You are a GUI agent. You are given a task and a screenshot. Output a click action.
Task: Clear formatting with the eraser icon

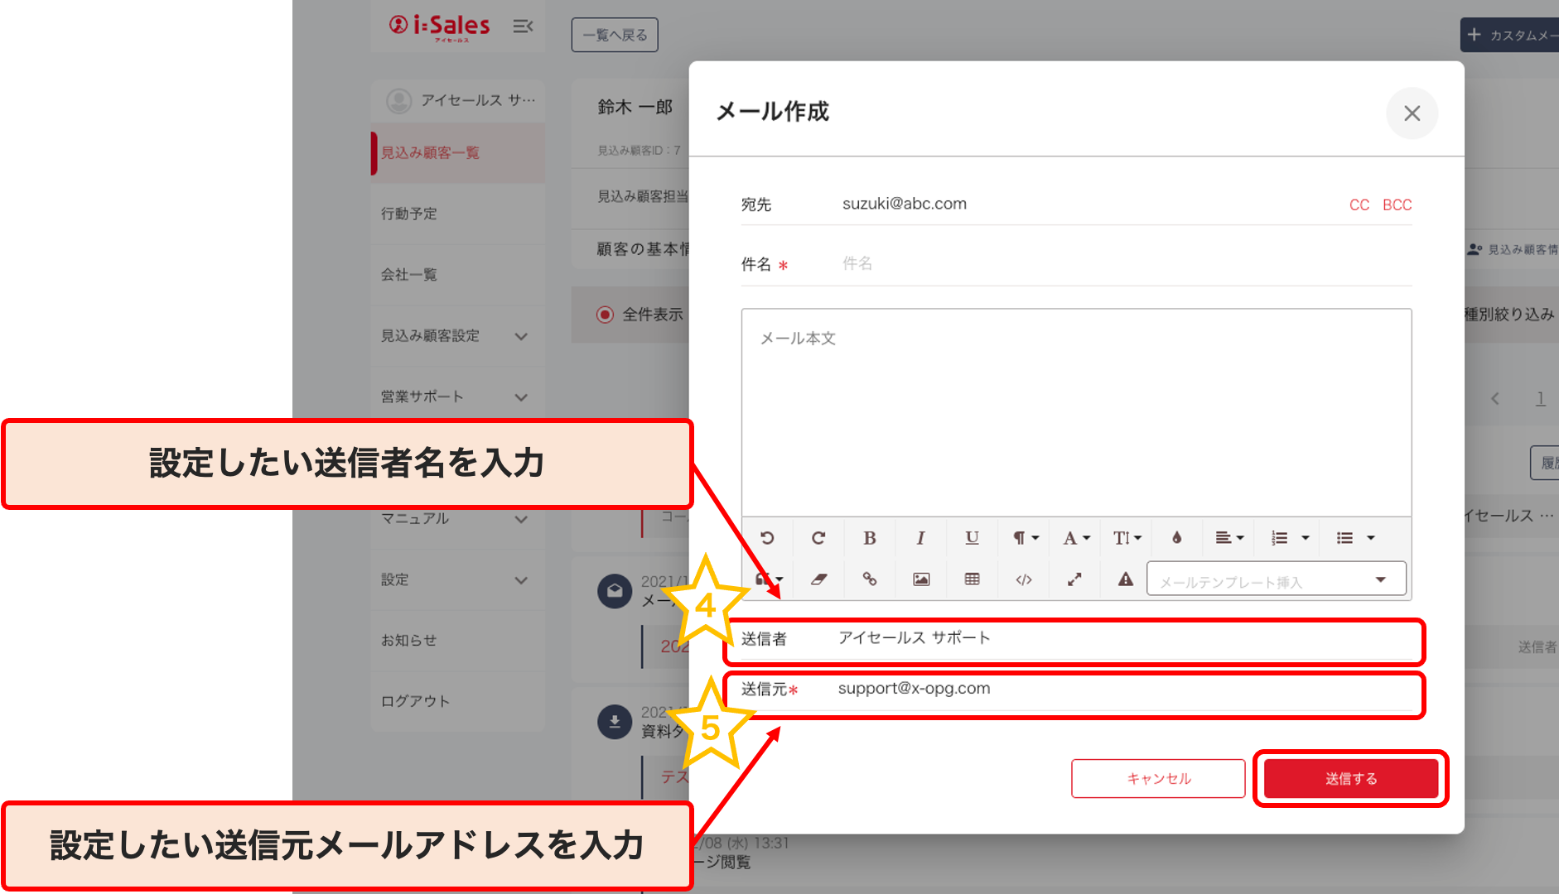click(818, 579)
